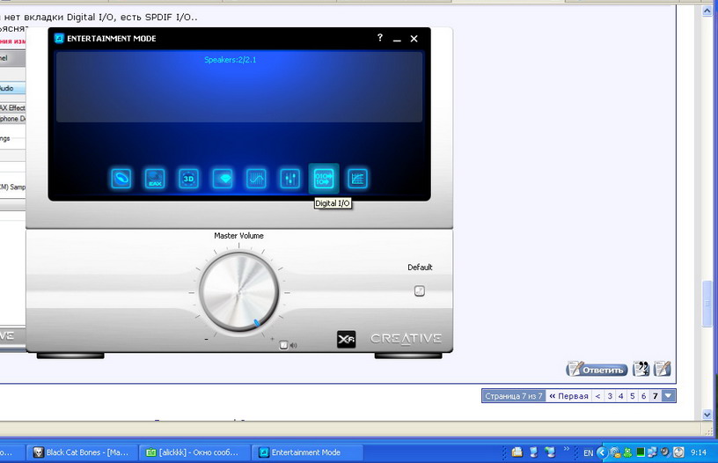Open the mixer sliders icon

(289, 178)
